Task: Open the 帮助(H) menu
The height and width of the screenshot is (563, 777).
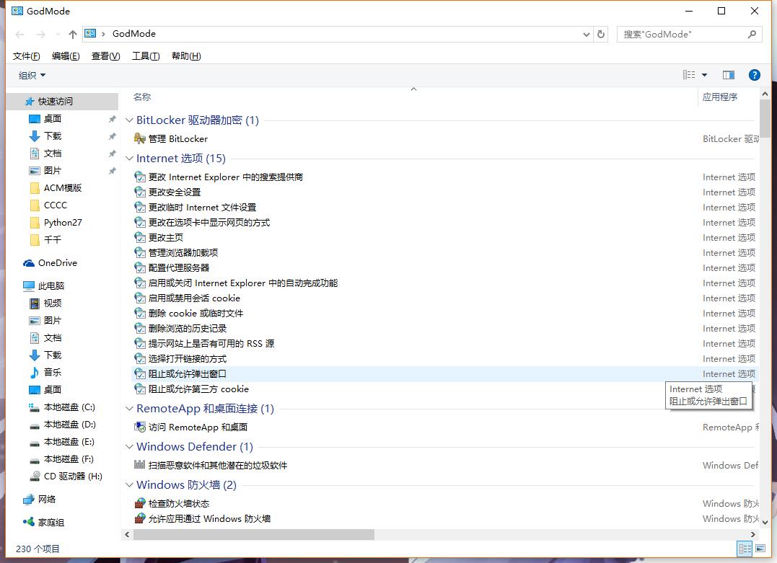Action: (x=186, y=56)
